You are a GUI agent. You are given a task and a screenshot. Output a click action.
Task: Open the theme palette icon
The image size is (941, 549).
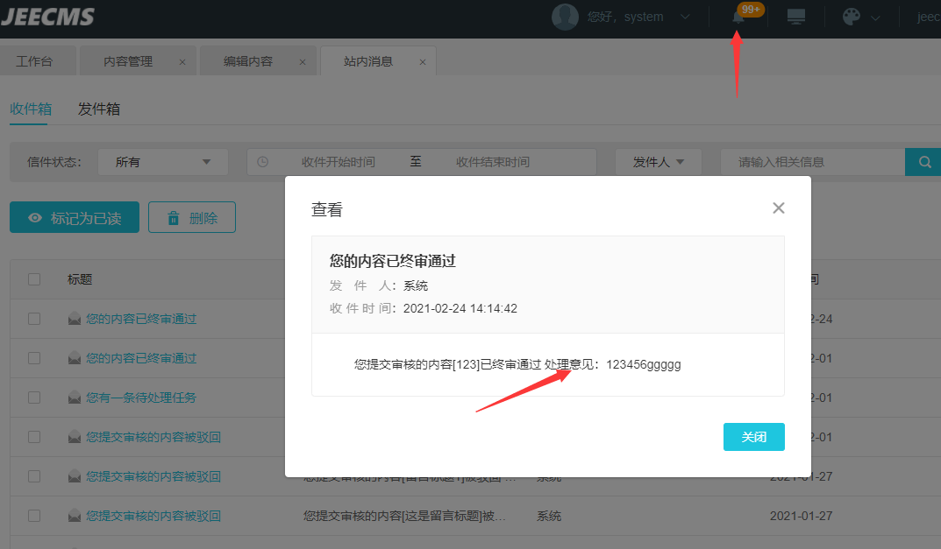click(x=851, y=16)
